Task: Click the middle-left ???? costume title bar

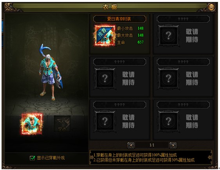Action: click(119, 62)
